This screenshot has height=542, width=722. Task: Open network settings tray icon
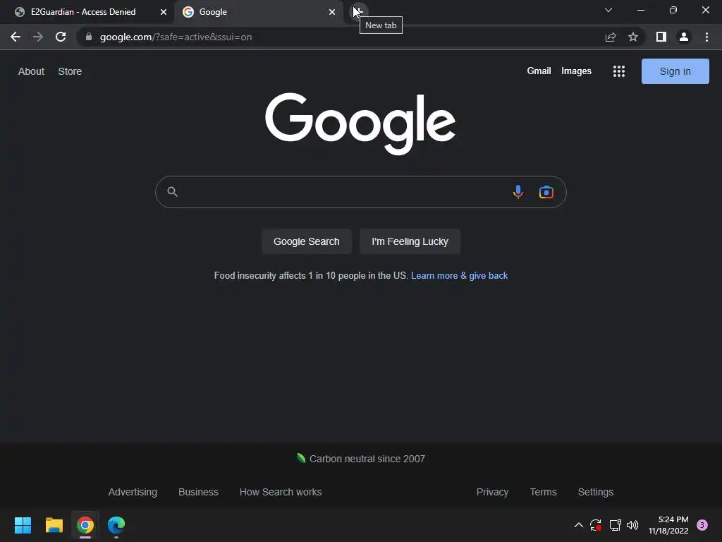(615, 525)
